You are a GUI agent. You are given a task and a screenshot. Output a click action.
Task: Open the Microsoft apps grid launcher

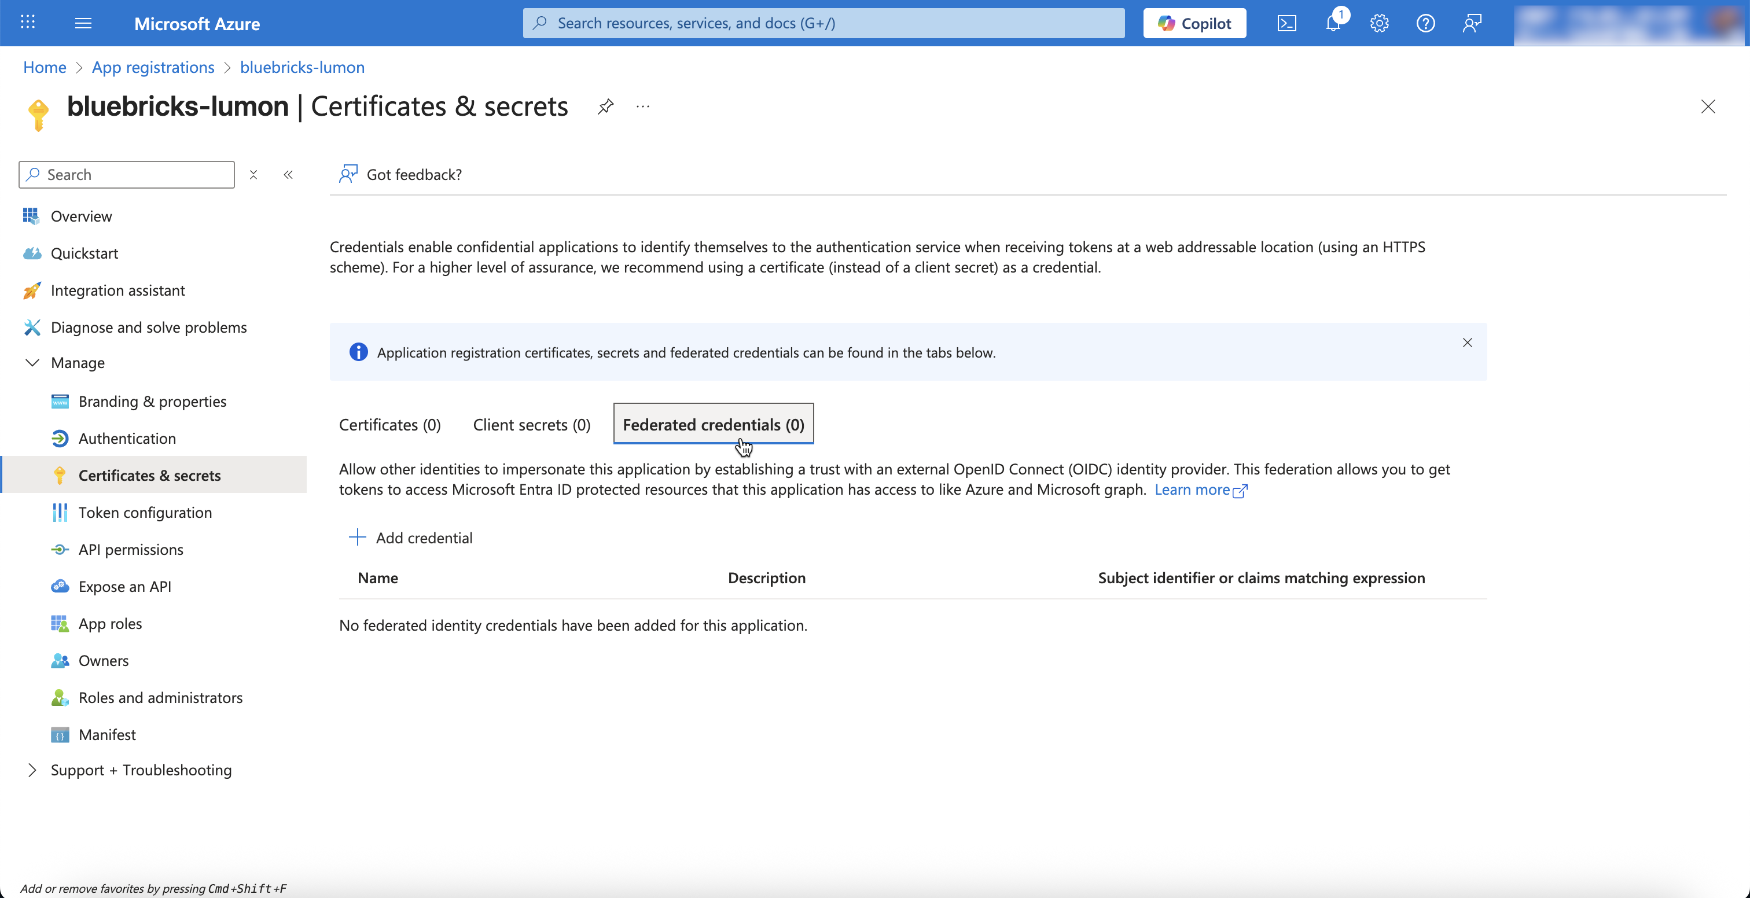coord(28,23)
